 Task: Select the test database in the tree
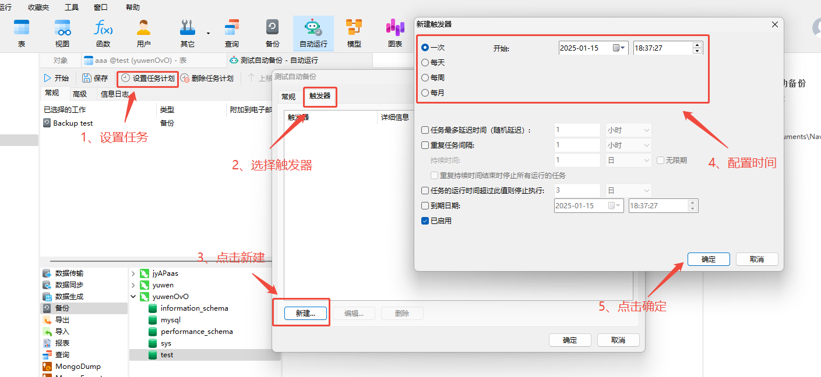167,354
